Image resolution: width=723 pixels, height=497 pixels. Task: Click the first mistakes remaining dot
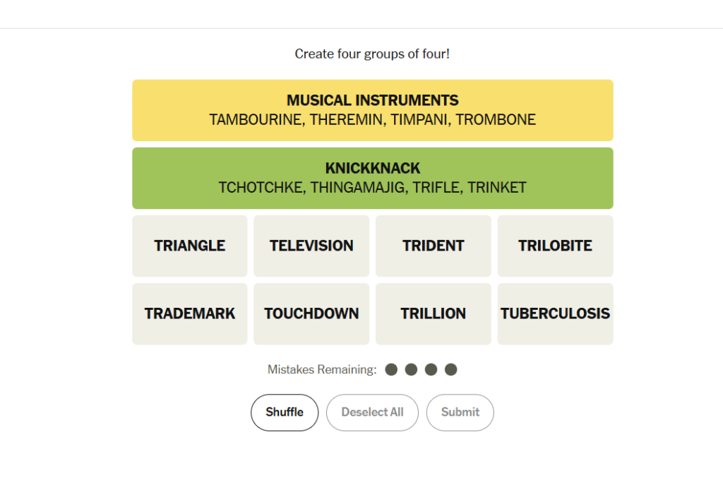[x=391, y=369]
